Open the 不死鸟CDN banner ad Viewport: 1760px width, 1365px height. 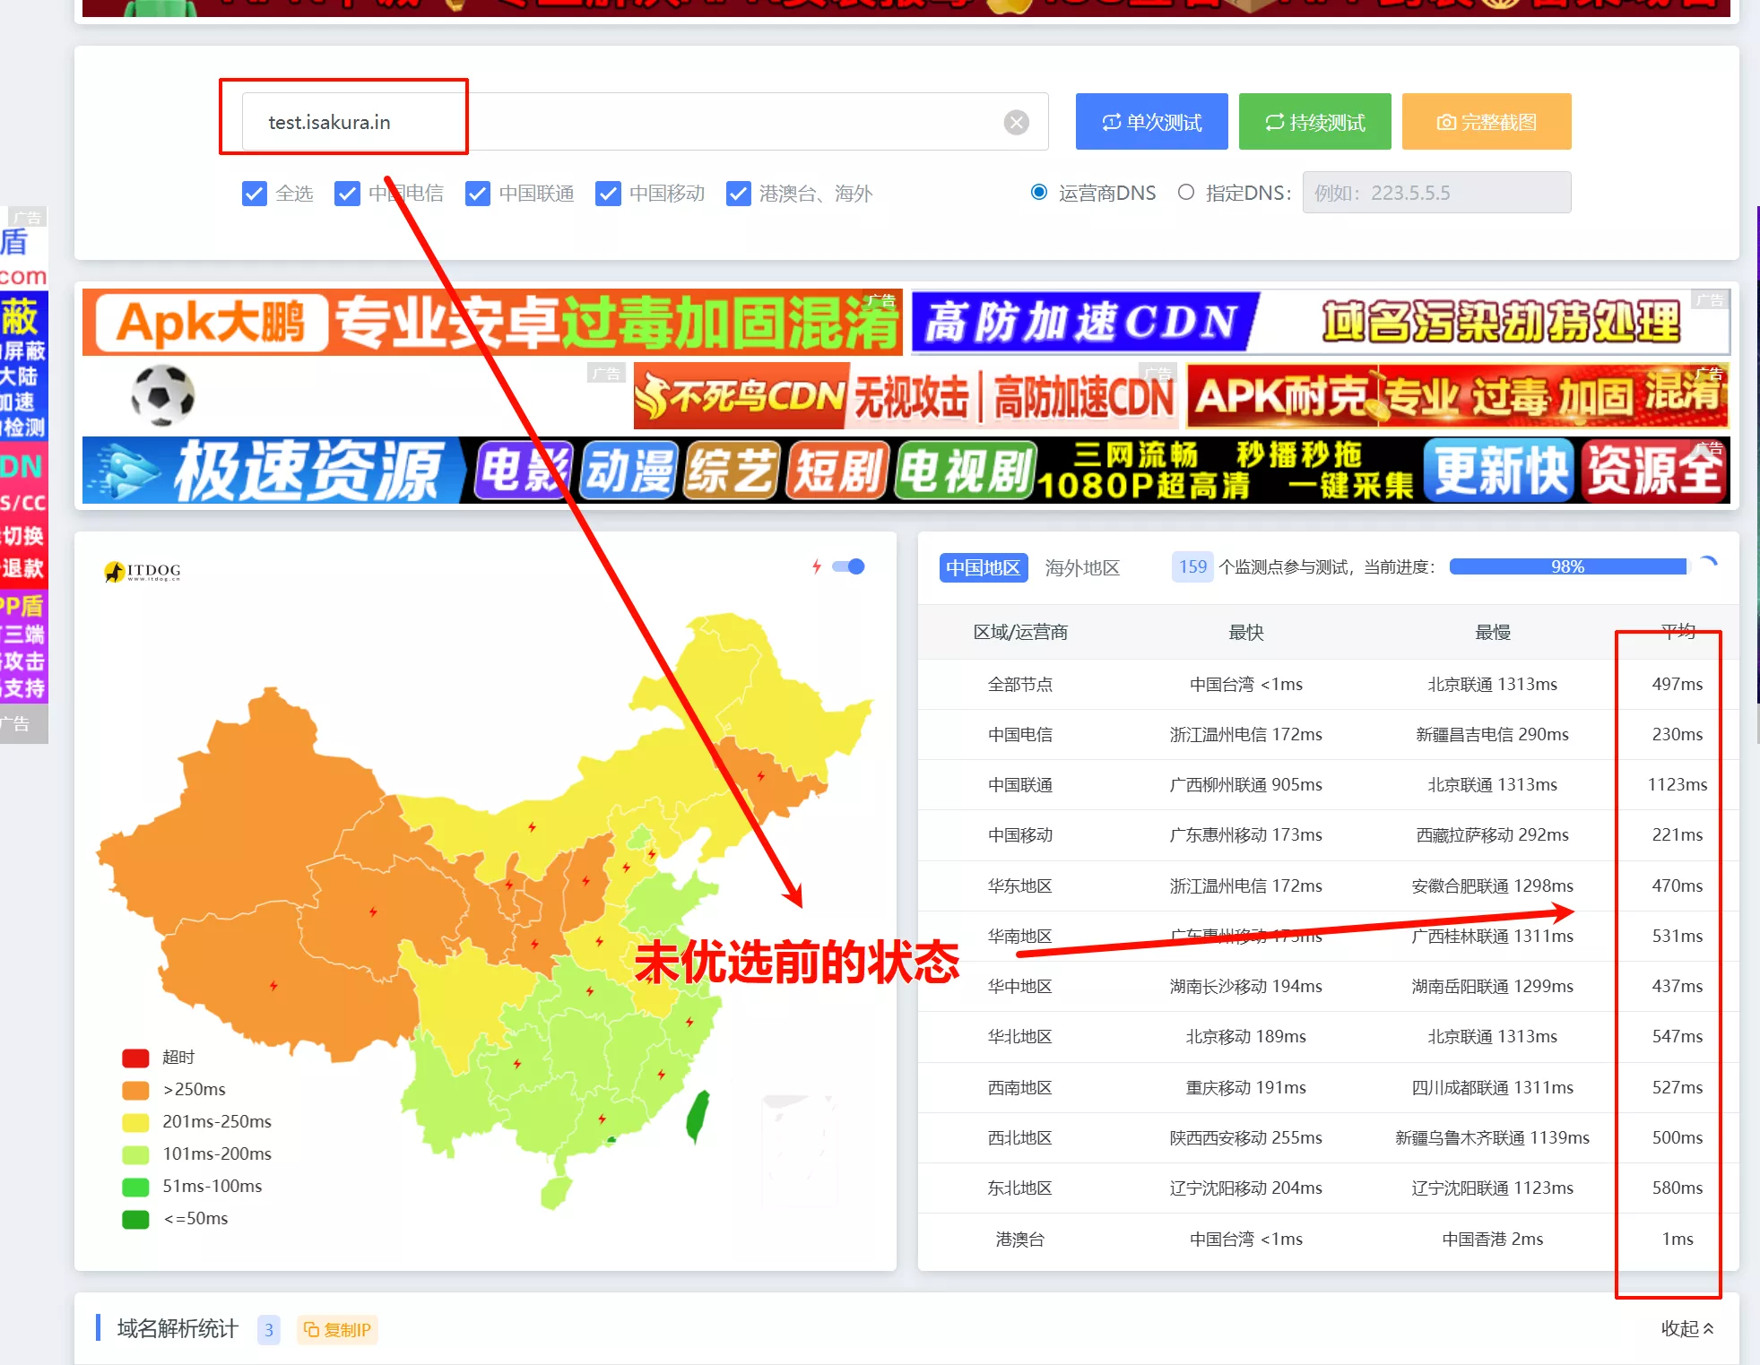click(906, 395)
